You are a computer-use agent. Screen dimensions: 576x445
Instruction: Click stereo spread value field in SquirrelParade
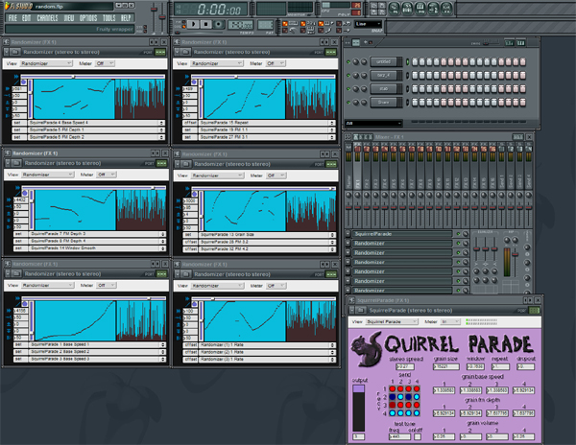click(x=405, y=367)
